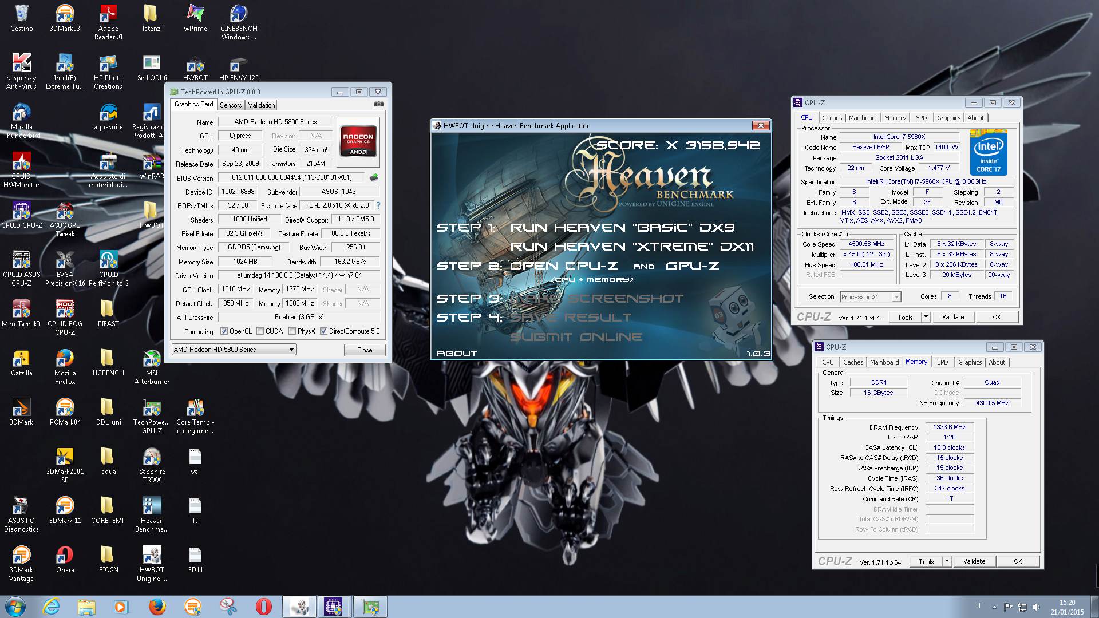1099x618 pixels.
Task: Click the Opera taskbar icon
Action: (263, 607)
